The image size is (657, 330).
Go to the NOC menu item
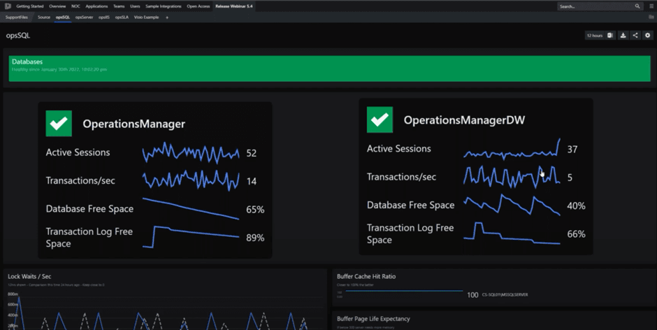75,6
